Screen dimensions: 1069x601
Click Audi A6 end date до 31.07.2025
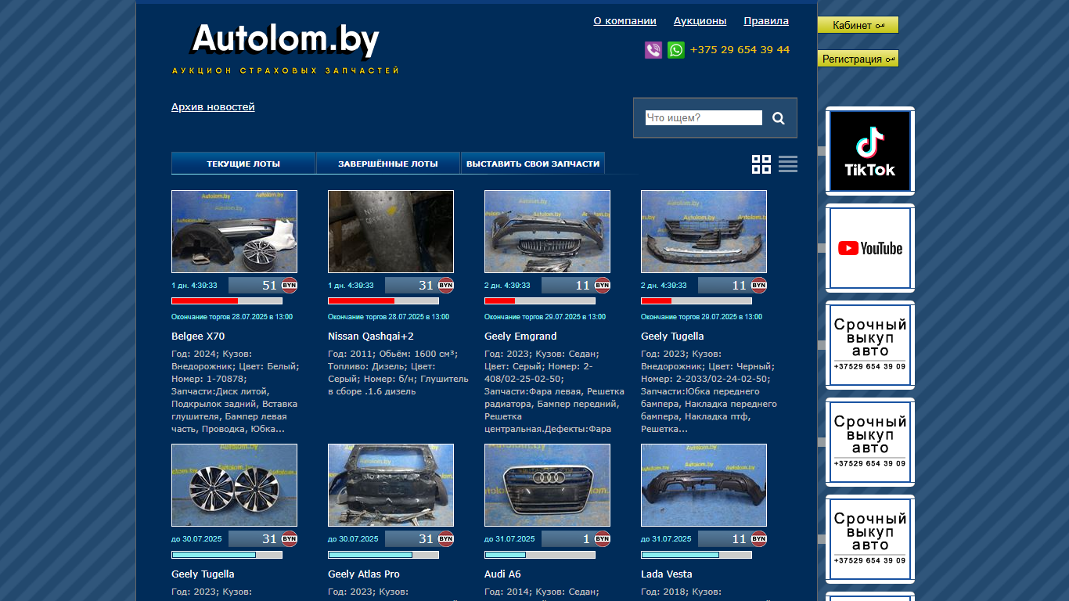tap(509, 539)
